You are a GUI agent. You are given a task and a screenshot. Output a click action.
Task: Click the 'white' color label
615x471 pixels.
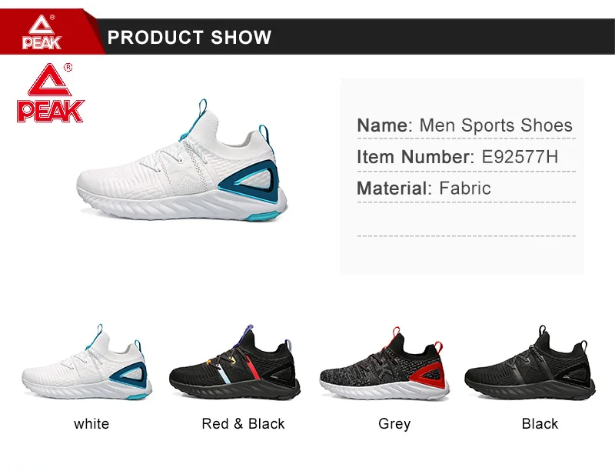pyautogui.click(x=91, y=424)
